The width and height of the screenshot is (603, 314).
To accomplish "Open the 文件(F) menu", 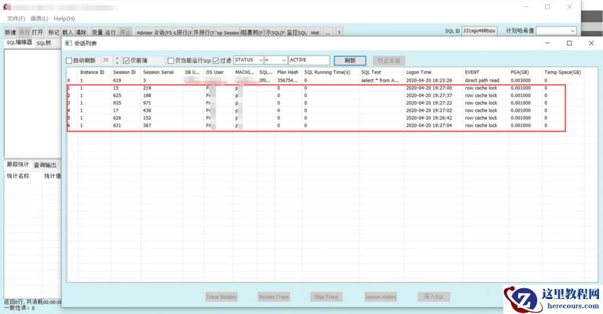I will 16,18.
